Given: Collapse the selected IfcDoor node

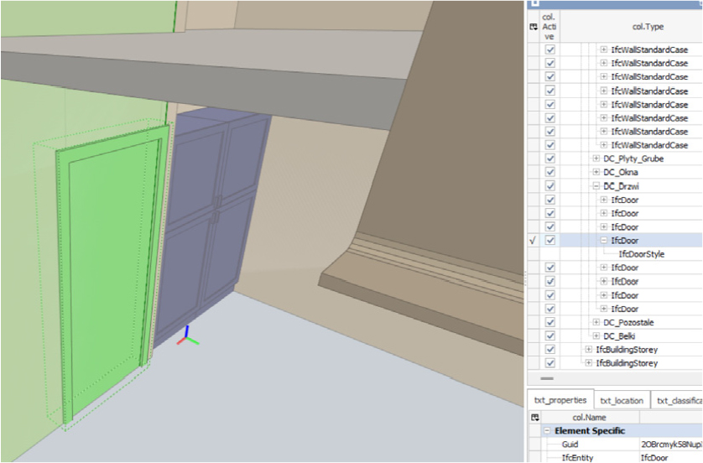Looking at the screenshot, I should pos(603,240).
